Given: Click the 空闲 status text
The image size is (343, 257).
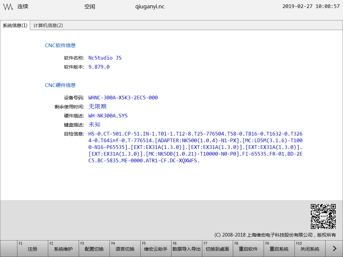Looking at the screenshot, I should [90, 7].
